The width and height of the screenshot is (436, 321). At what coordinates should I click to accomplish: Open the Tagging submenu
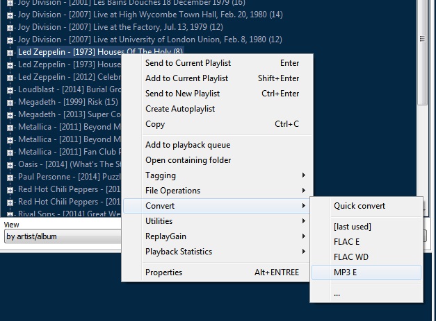[217, 175]
